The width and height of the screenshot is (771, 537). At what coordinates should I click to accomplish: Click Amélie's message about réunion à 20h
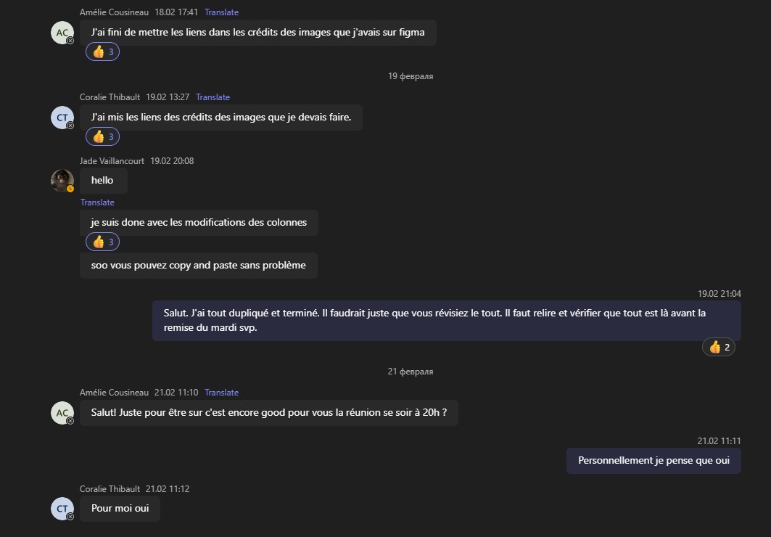point(268,413)
